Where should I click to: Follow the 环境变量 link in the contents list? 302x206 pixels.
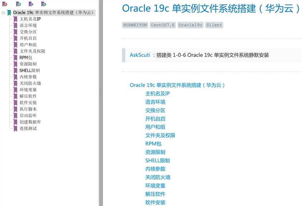pos(155,186)
